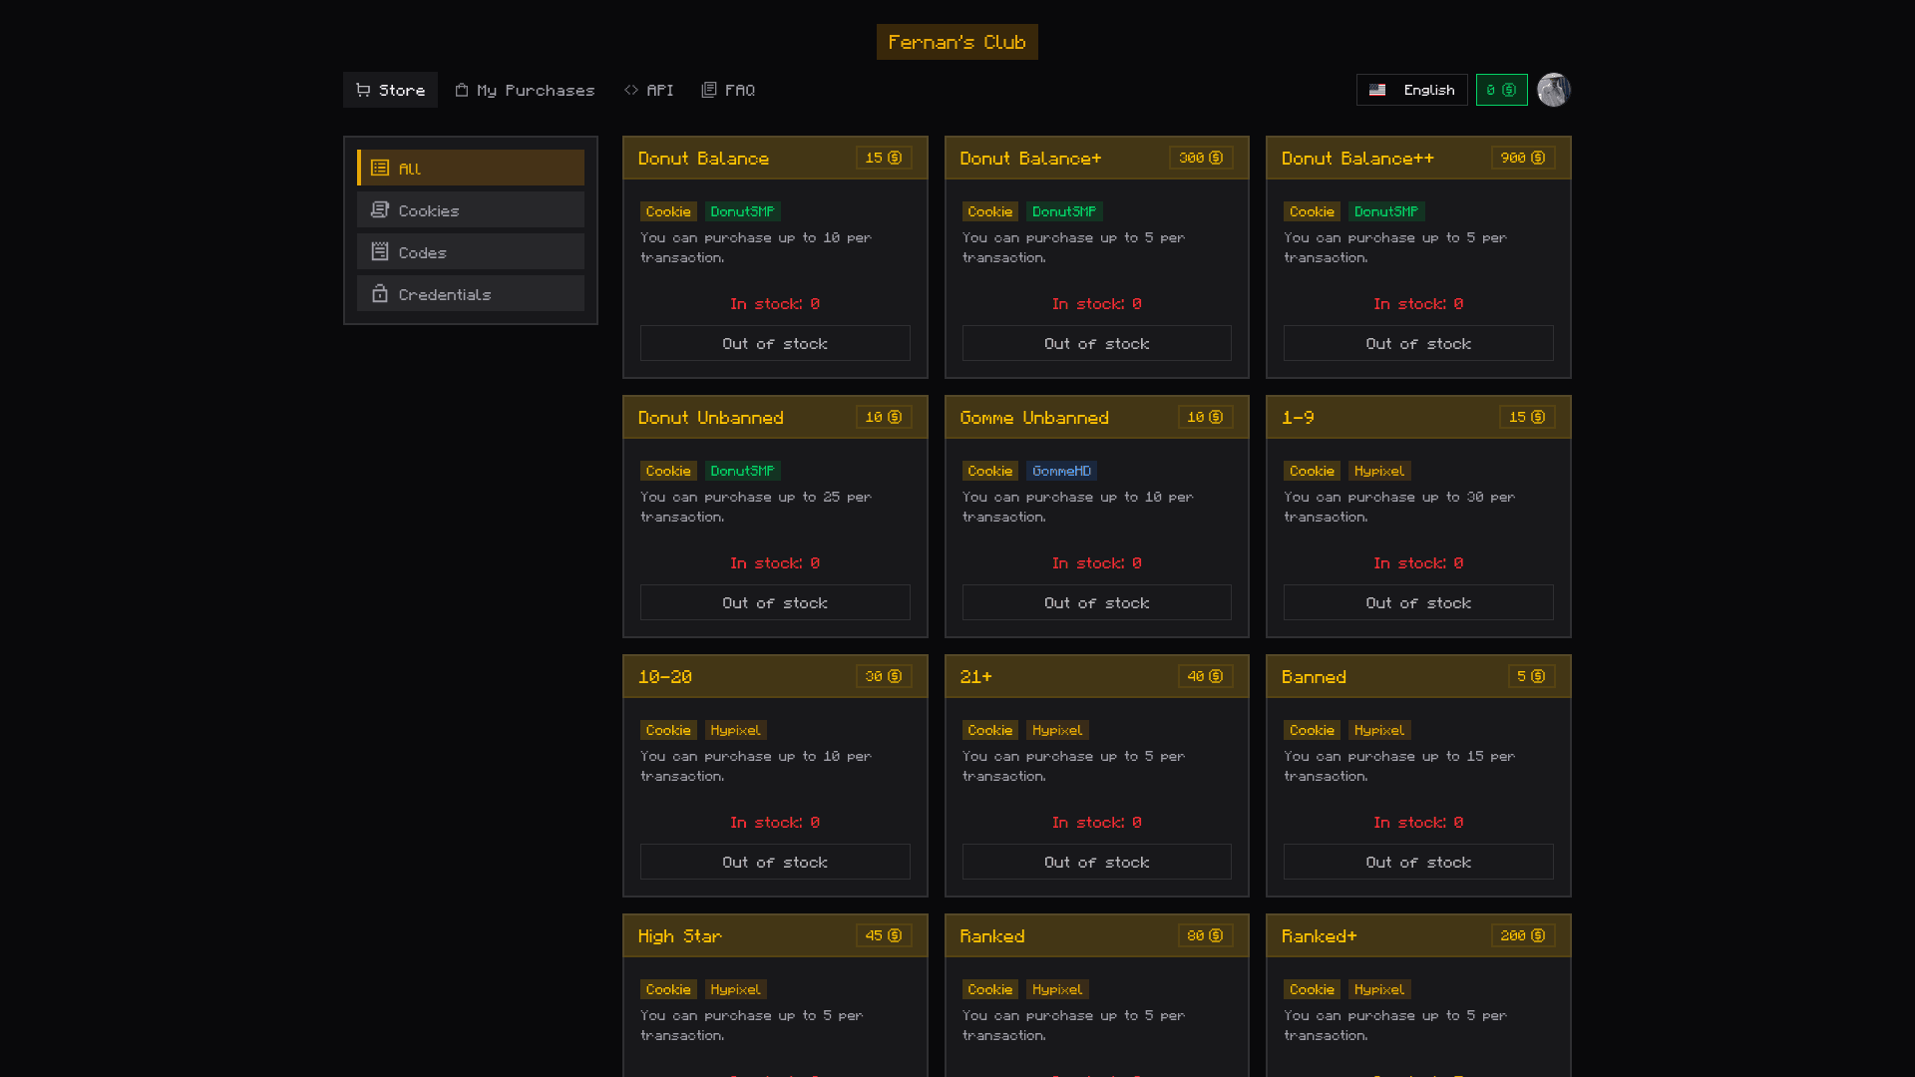Click the Banned product 5 price badge

tap(1531, 676)
